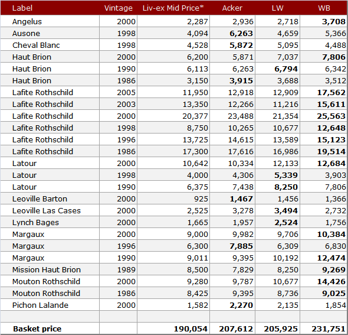Click basket total 205,925 for LW
Screen dimensions: 348x335
281,329
